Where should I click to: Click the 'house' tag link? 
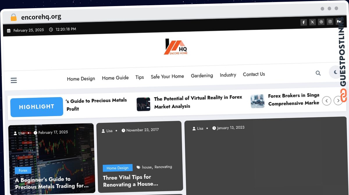147,167
